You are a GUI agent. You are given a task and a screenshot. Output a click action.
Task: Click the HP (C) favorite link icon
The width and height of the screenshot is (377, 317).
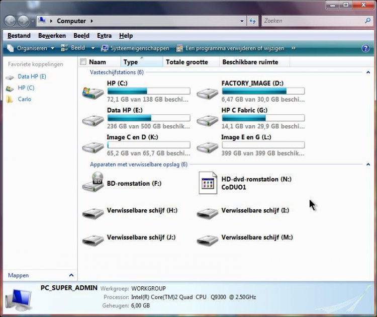10,89
